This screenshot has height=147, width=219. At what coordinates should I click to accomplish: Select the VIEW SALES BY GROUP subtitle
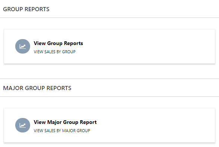[55, 52]
